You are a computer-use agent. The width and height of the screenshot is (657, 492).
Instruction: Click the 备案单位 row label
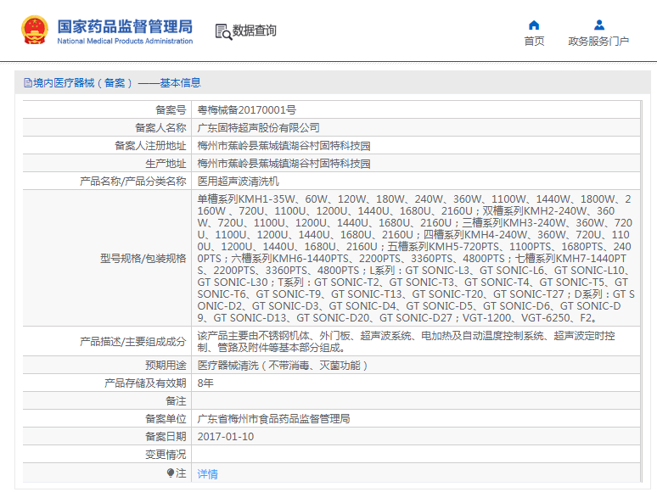click(x=166, y=419)
